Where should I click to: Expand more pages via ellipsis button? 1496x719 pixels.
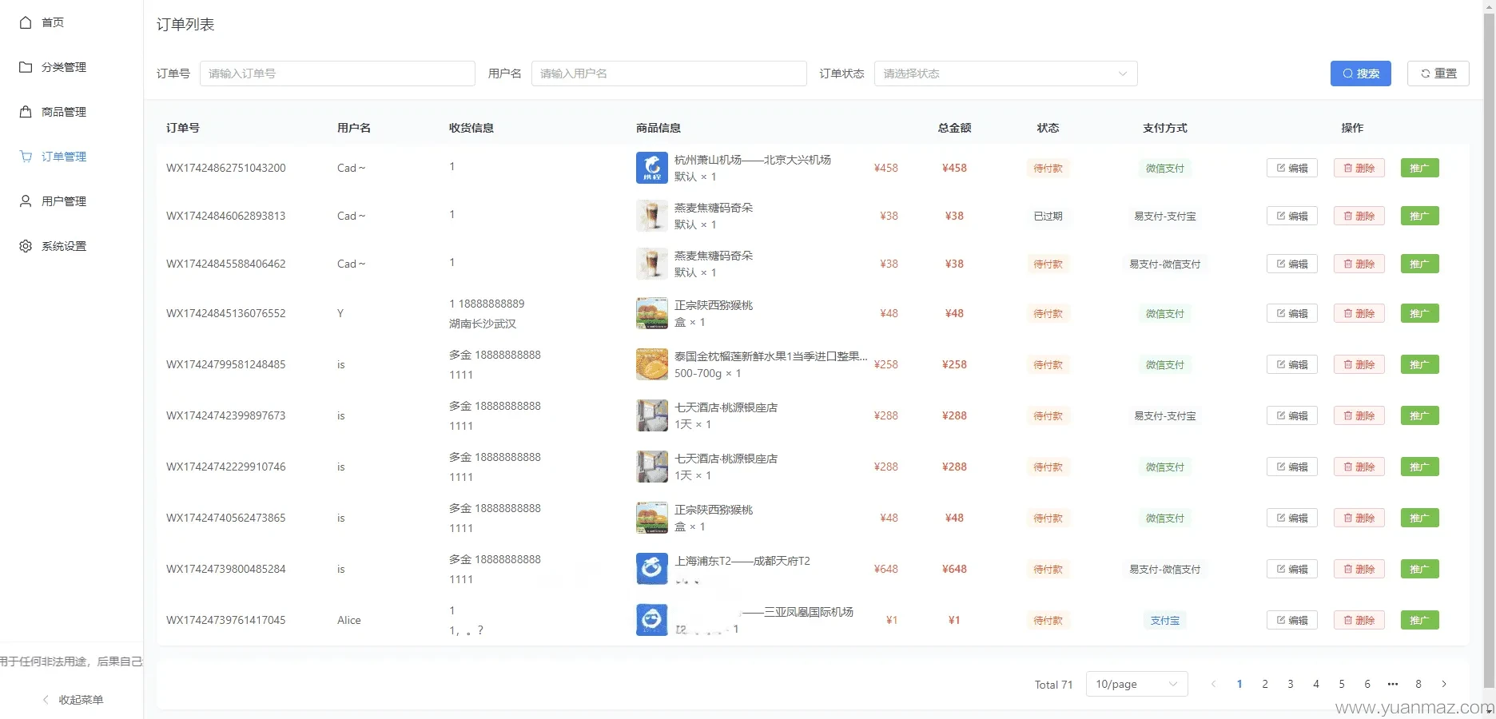[1393, 684]
